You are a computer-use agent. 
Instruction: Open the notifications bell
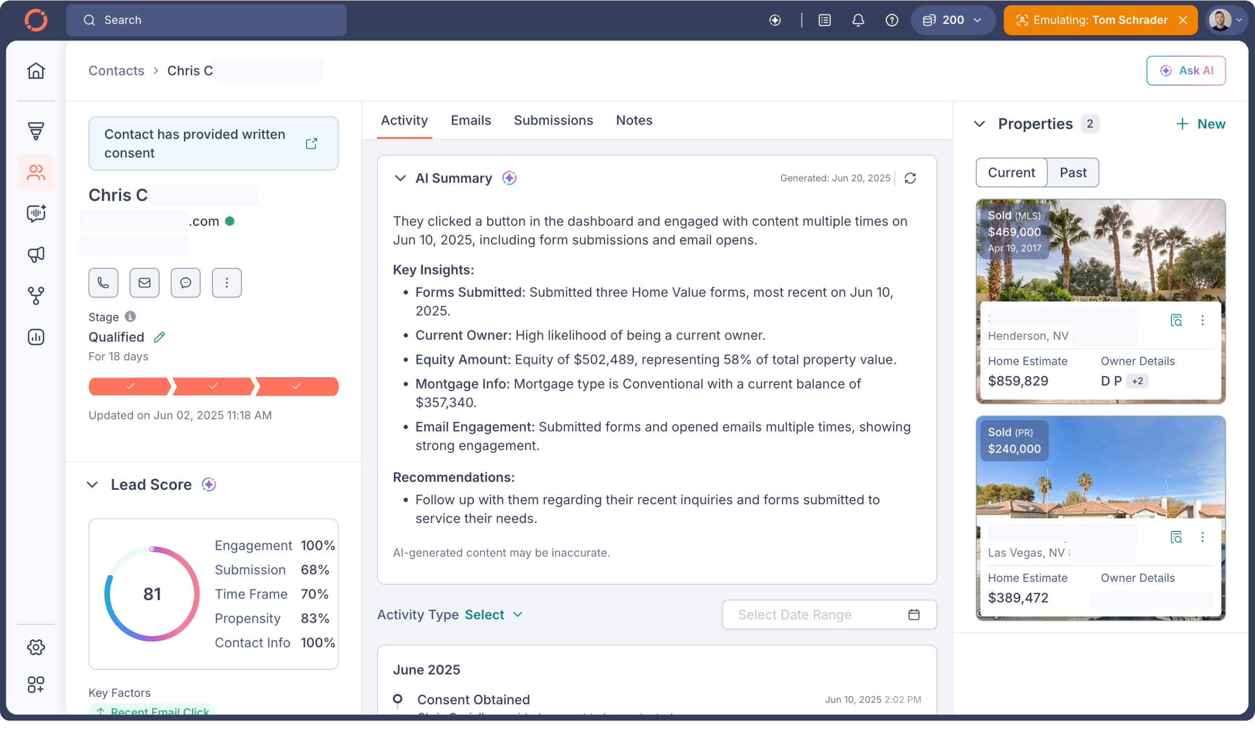858,20
